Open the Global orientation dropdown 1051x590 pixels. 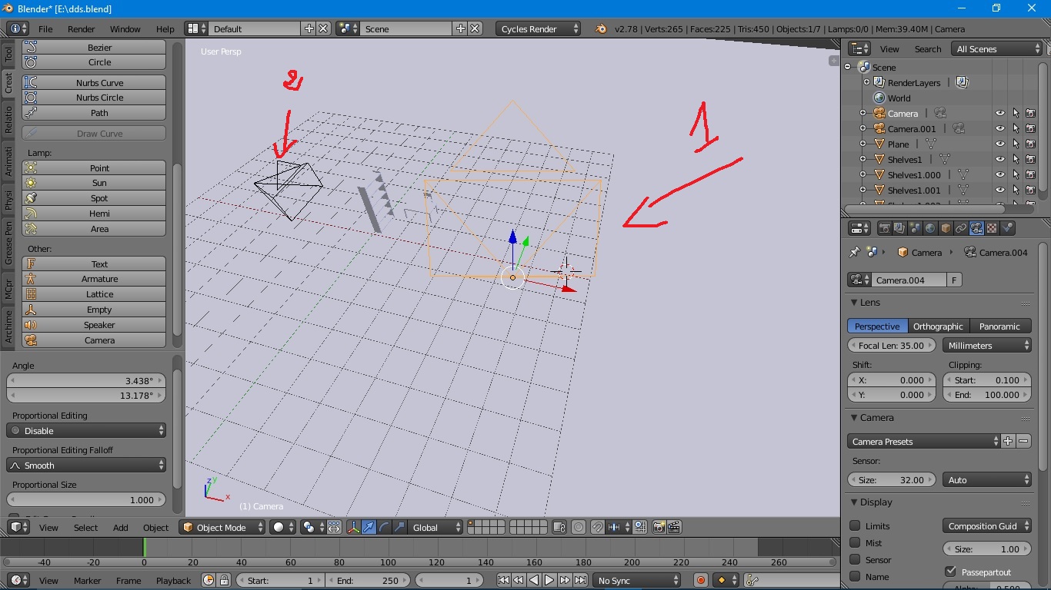pyautogui.click(x=436, y=527)
